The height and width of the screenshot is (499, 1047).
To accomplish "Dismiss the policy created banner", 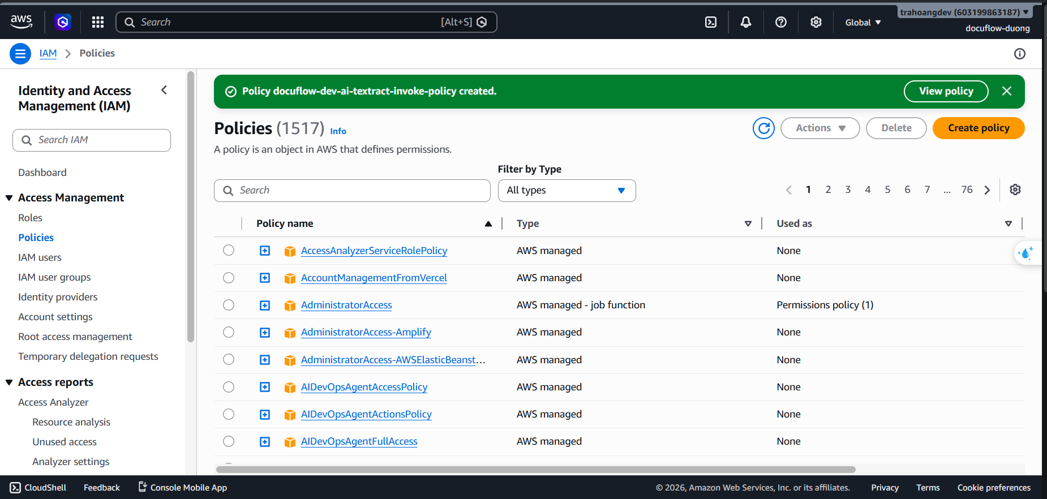I will pyautogui.click(x=1007, y=91).
